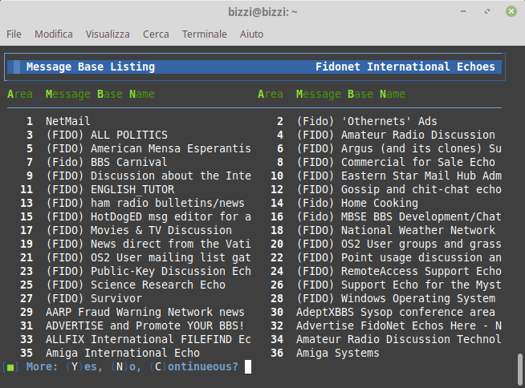
Task: Select (FIDO) Movies & TV Discussion entry
Action: coord(139,230)
